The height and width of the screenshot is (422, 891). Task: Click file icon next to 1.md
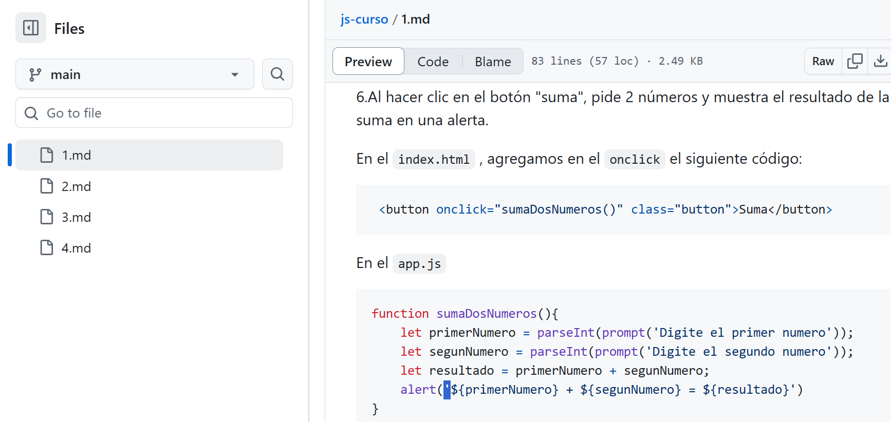pyautogui.click(x=47, y=155)
